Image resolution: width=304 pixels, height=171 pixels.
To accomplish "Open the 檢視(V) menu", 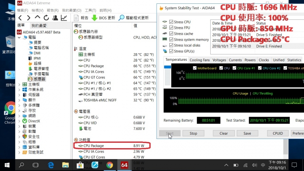I will (38, 10).
